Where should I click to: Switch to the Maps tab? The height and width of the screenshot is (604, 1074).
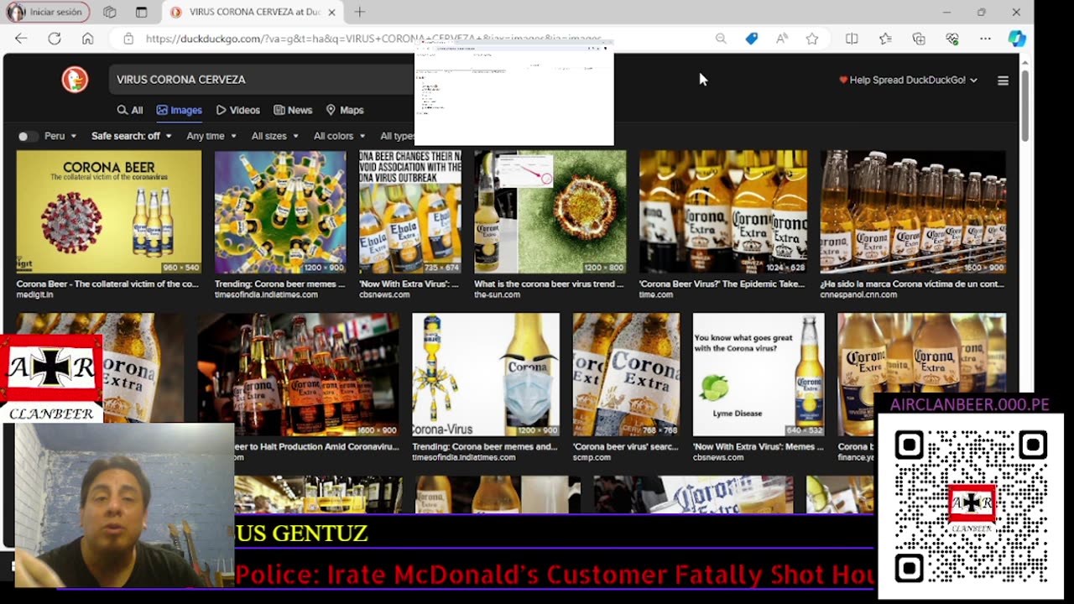pyautogui.click(x=345, y=110)
